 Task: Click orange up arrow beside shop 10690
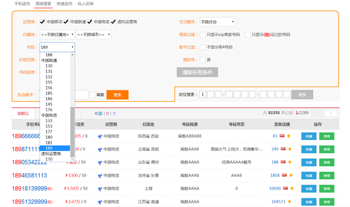[292, 188]
